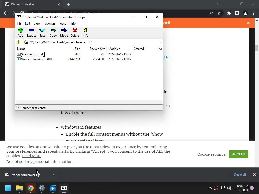Open the File menu
This screenshot has height=194, width=259.
click(x=19, y=23)
